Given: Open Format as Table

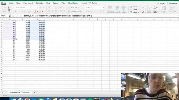Looking at the screenshot, I should [118, 10].
